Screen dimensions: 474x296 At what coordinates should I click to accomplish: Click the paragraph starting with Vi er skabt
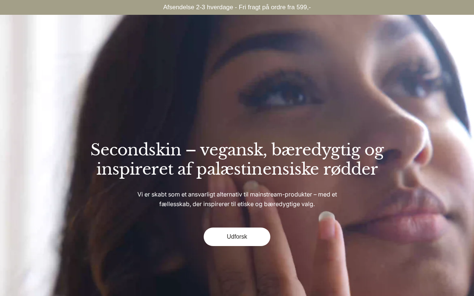point(237,199)
